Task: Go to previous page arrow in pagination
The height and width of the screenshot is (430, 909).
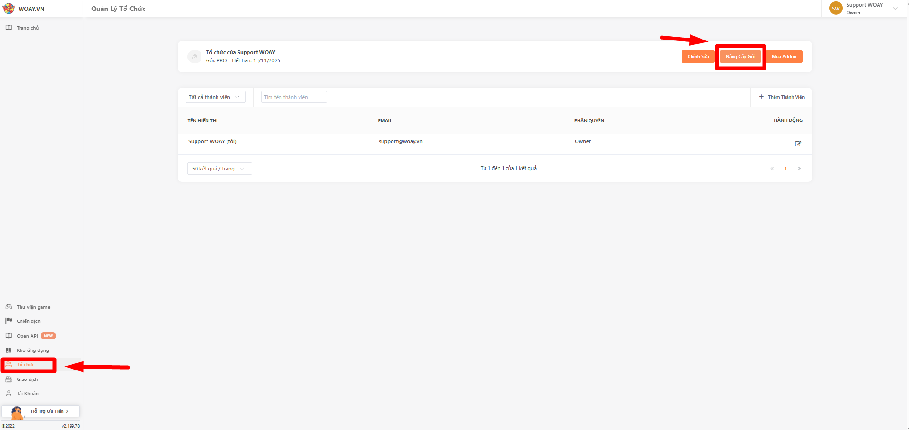Action: [772, 169]
